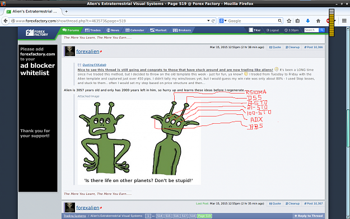Open the T4xr user profile link
Viewport: 350px width, 219px height.
[255, 30]
